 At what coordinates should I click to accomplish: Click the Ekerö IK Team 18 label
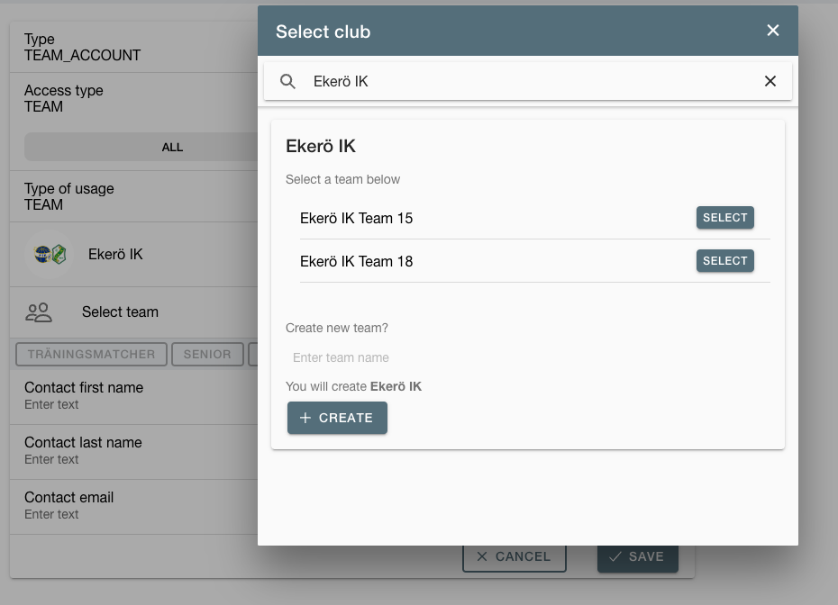pyautogui.click(x=357, y=261)
